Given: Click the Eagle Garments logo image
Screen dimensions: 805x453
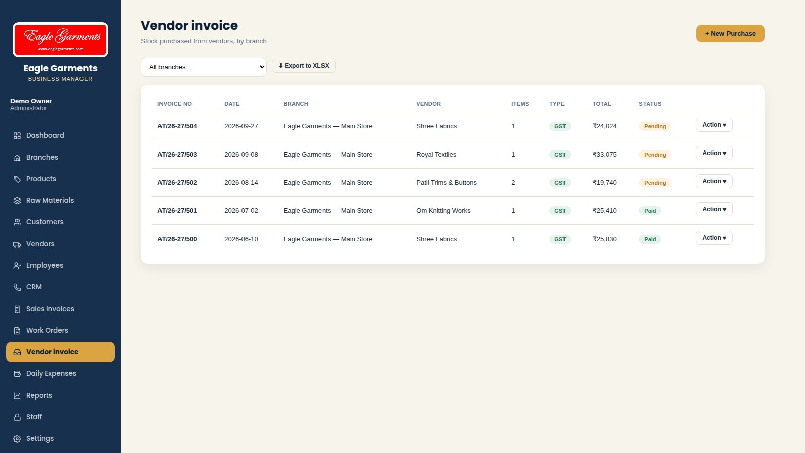Looking at the screenshot, I should pos(60,40).
